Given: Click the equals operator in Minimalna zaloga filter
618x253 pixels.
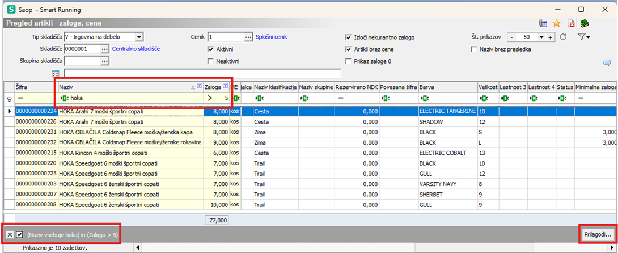Looking at the screenshot, I should pyautogui.click(x=581, y=98).
